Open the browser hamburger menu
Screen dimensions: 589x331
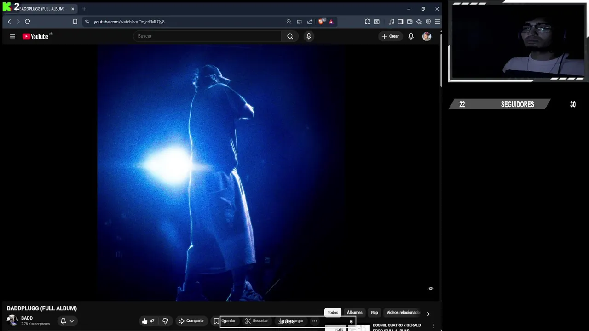pos(438,22)
